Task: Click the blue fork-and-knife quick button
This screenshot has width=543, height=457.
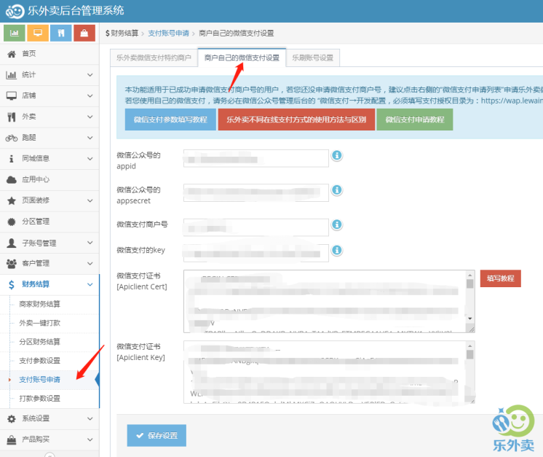Action: pyautogui.click(x=61, y=33)
